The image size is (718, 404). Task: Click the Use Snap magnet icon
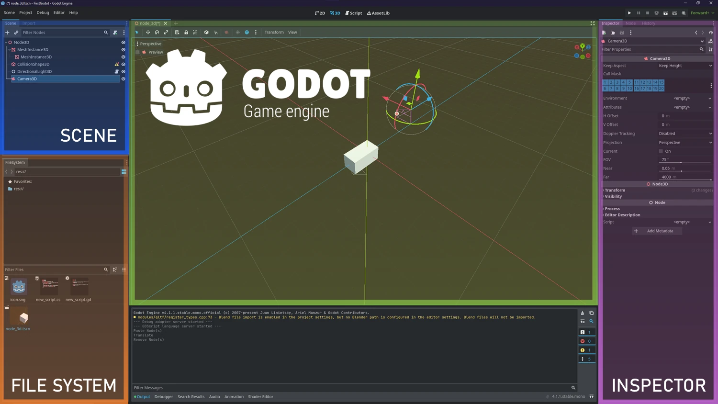[x=216, y=33]
